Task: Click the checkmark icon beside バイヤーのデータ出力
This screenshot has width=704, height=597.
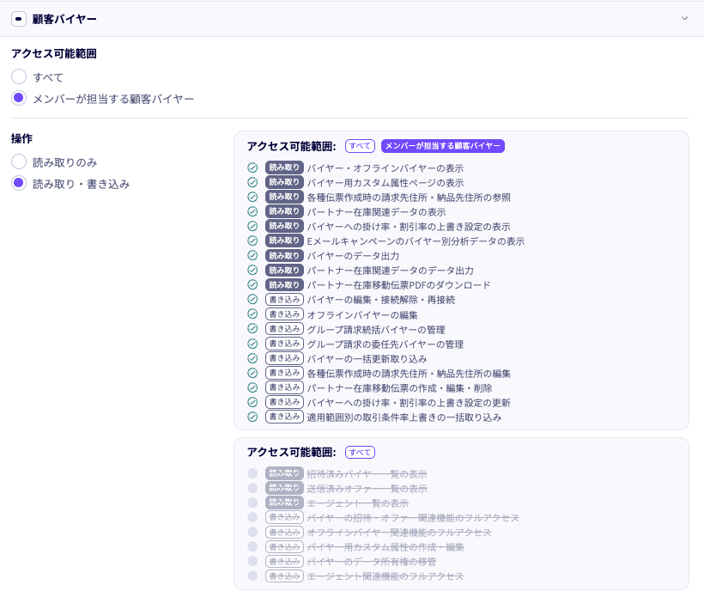Action: (x=252, y=255)
